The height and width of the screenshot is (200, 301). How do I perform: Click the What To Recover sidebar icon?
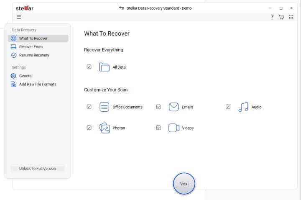pyautogui.click(x=13, y=38)
